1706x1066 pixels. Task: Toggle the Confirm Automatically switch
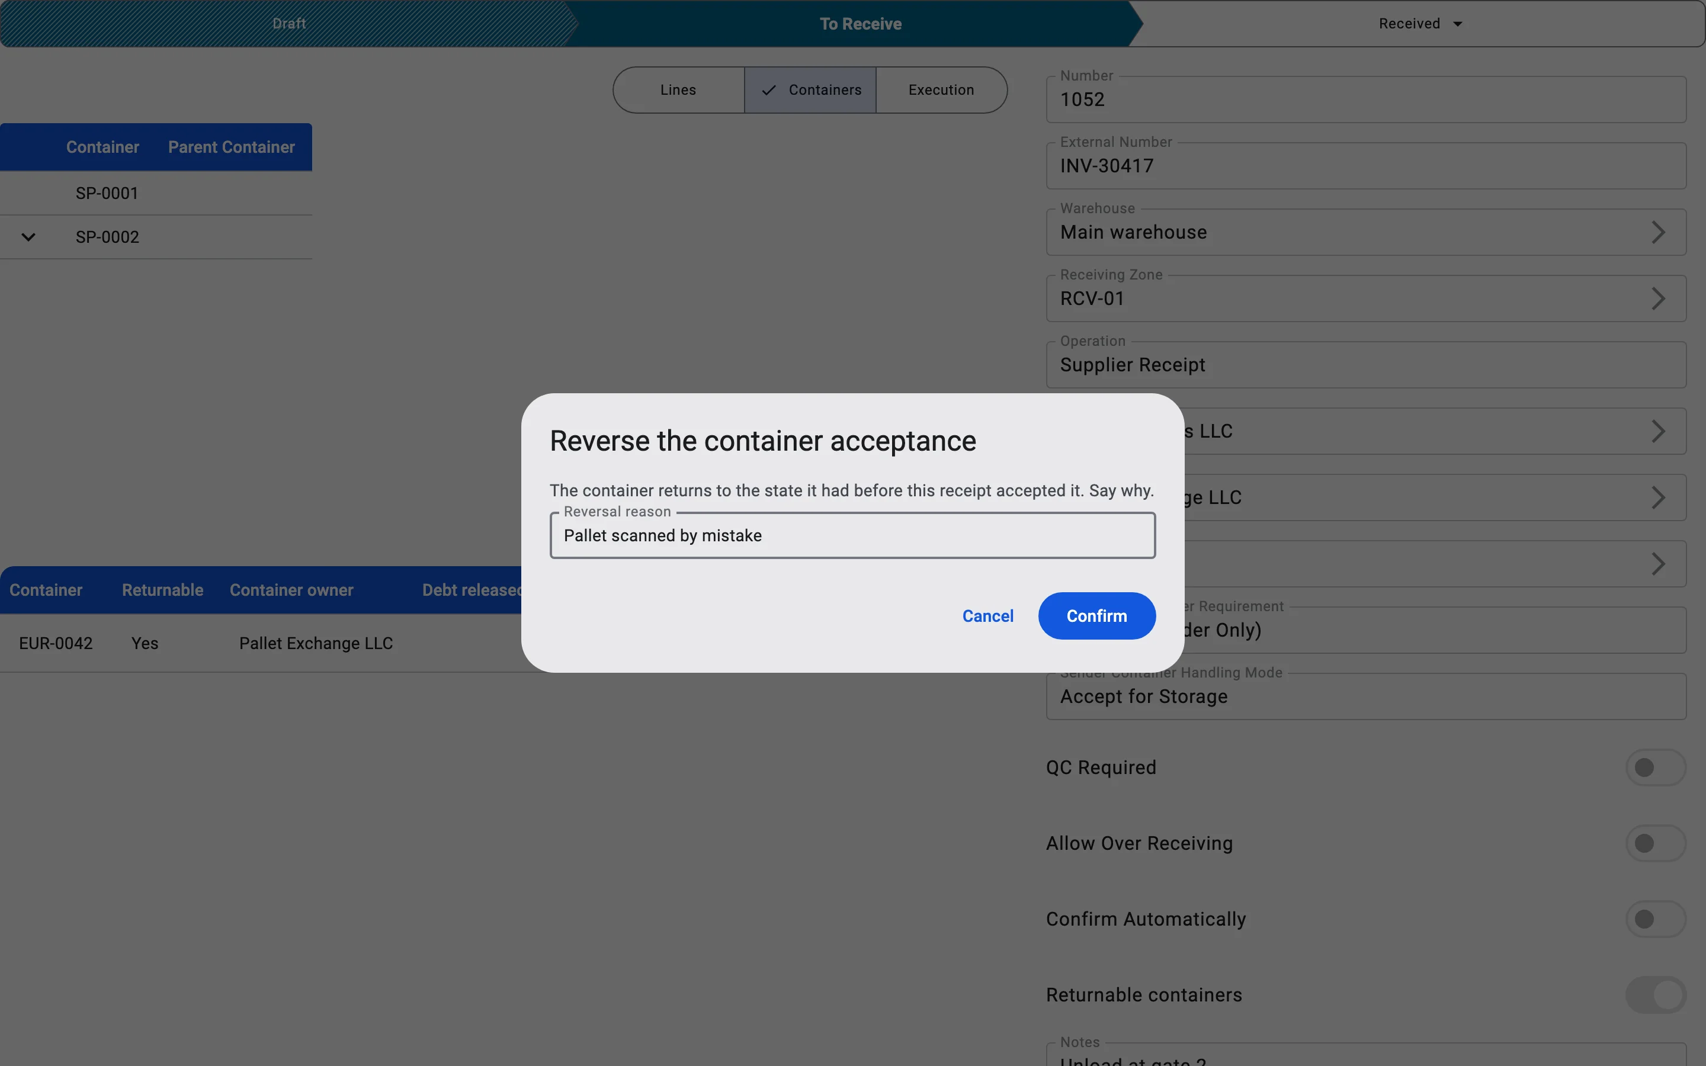pos(1655,919)
